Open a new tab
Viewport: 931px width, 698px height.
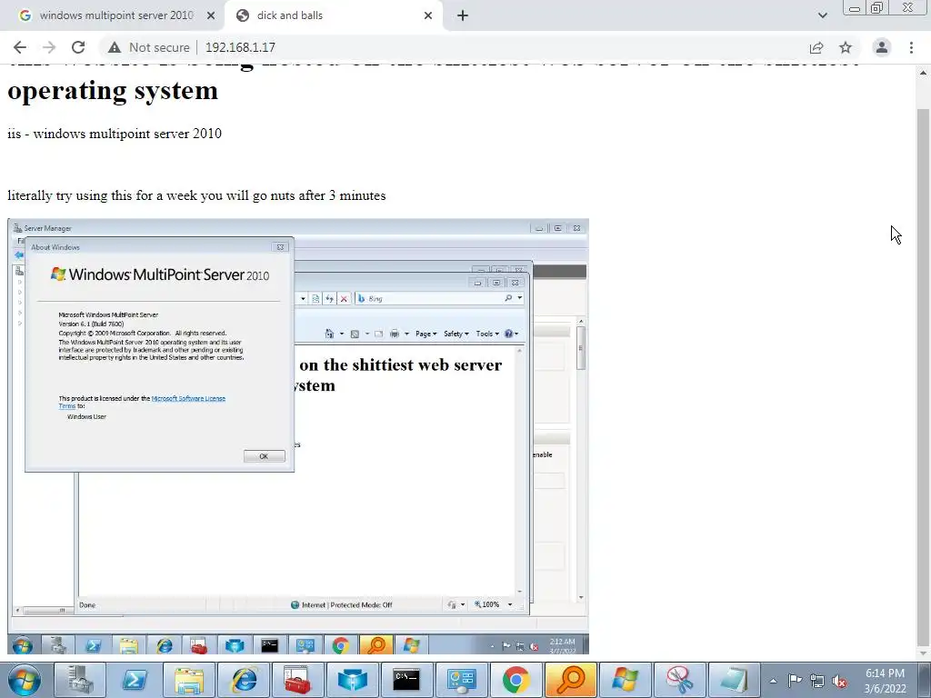coord(463,16)
